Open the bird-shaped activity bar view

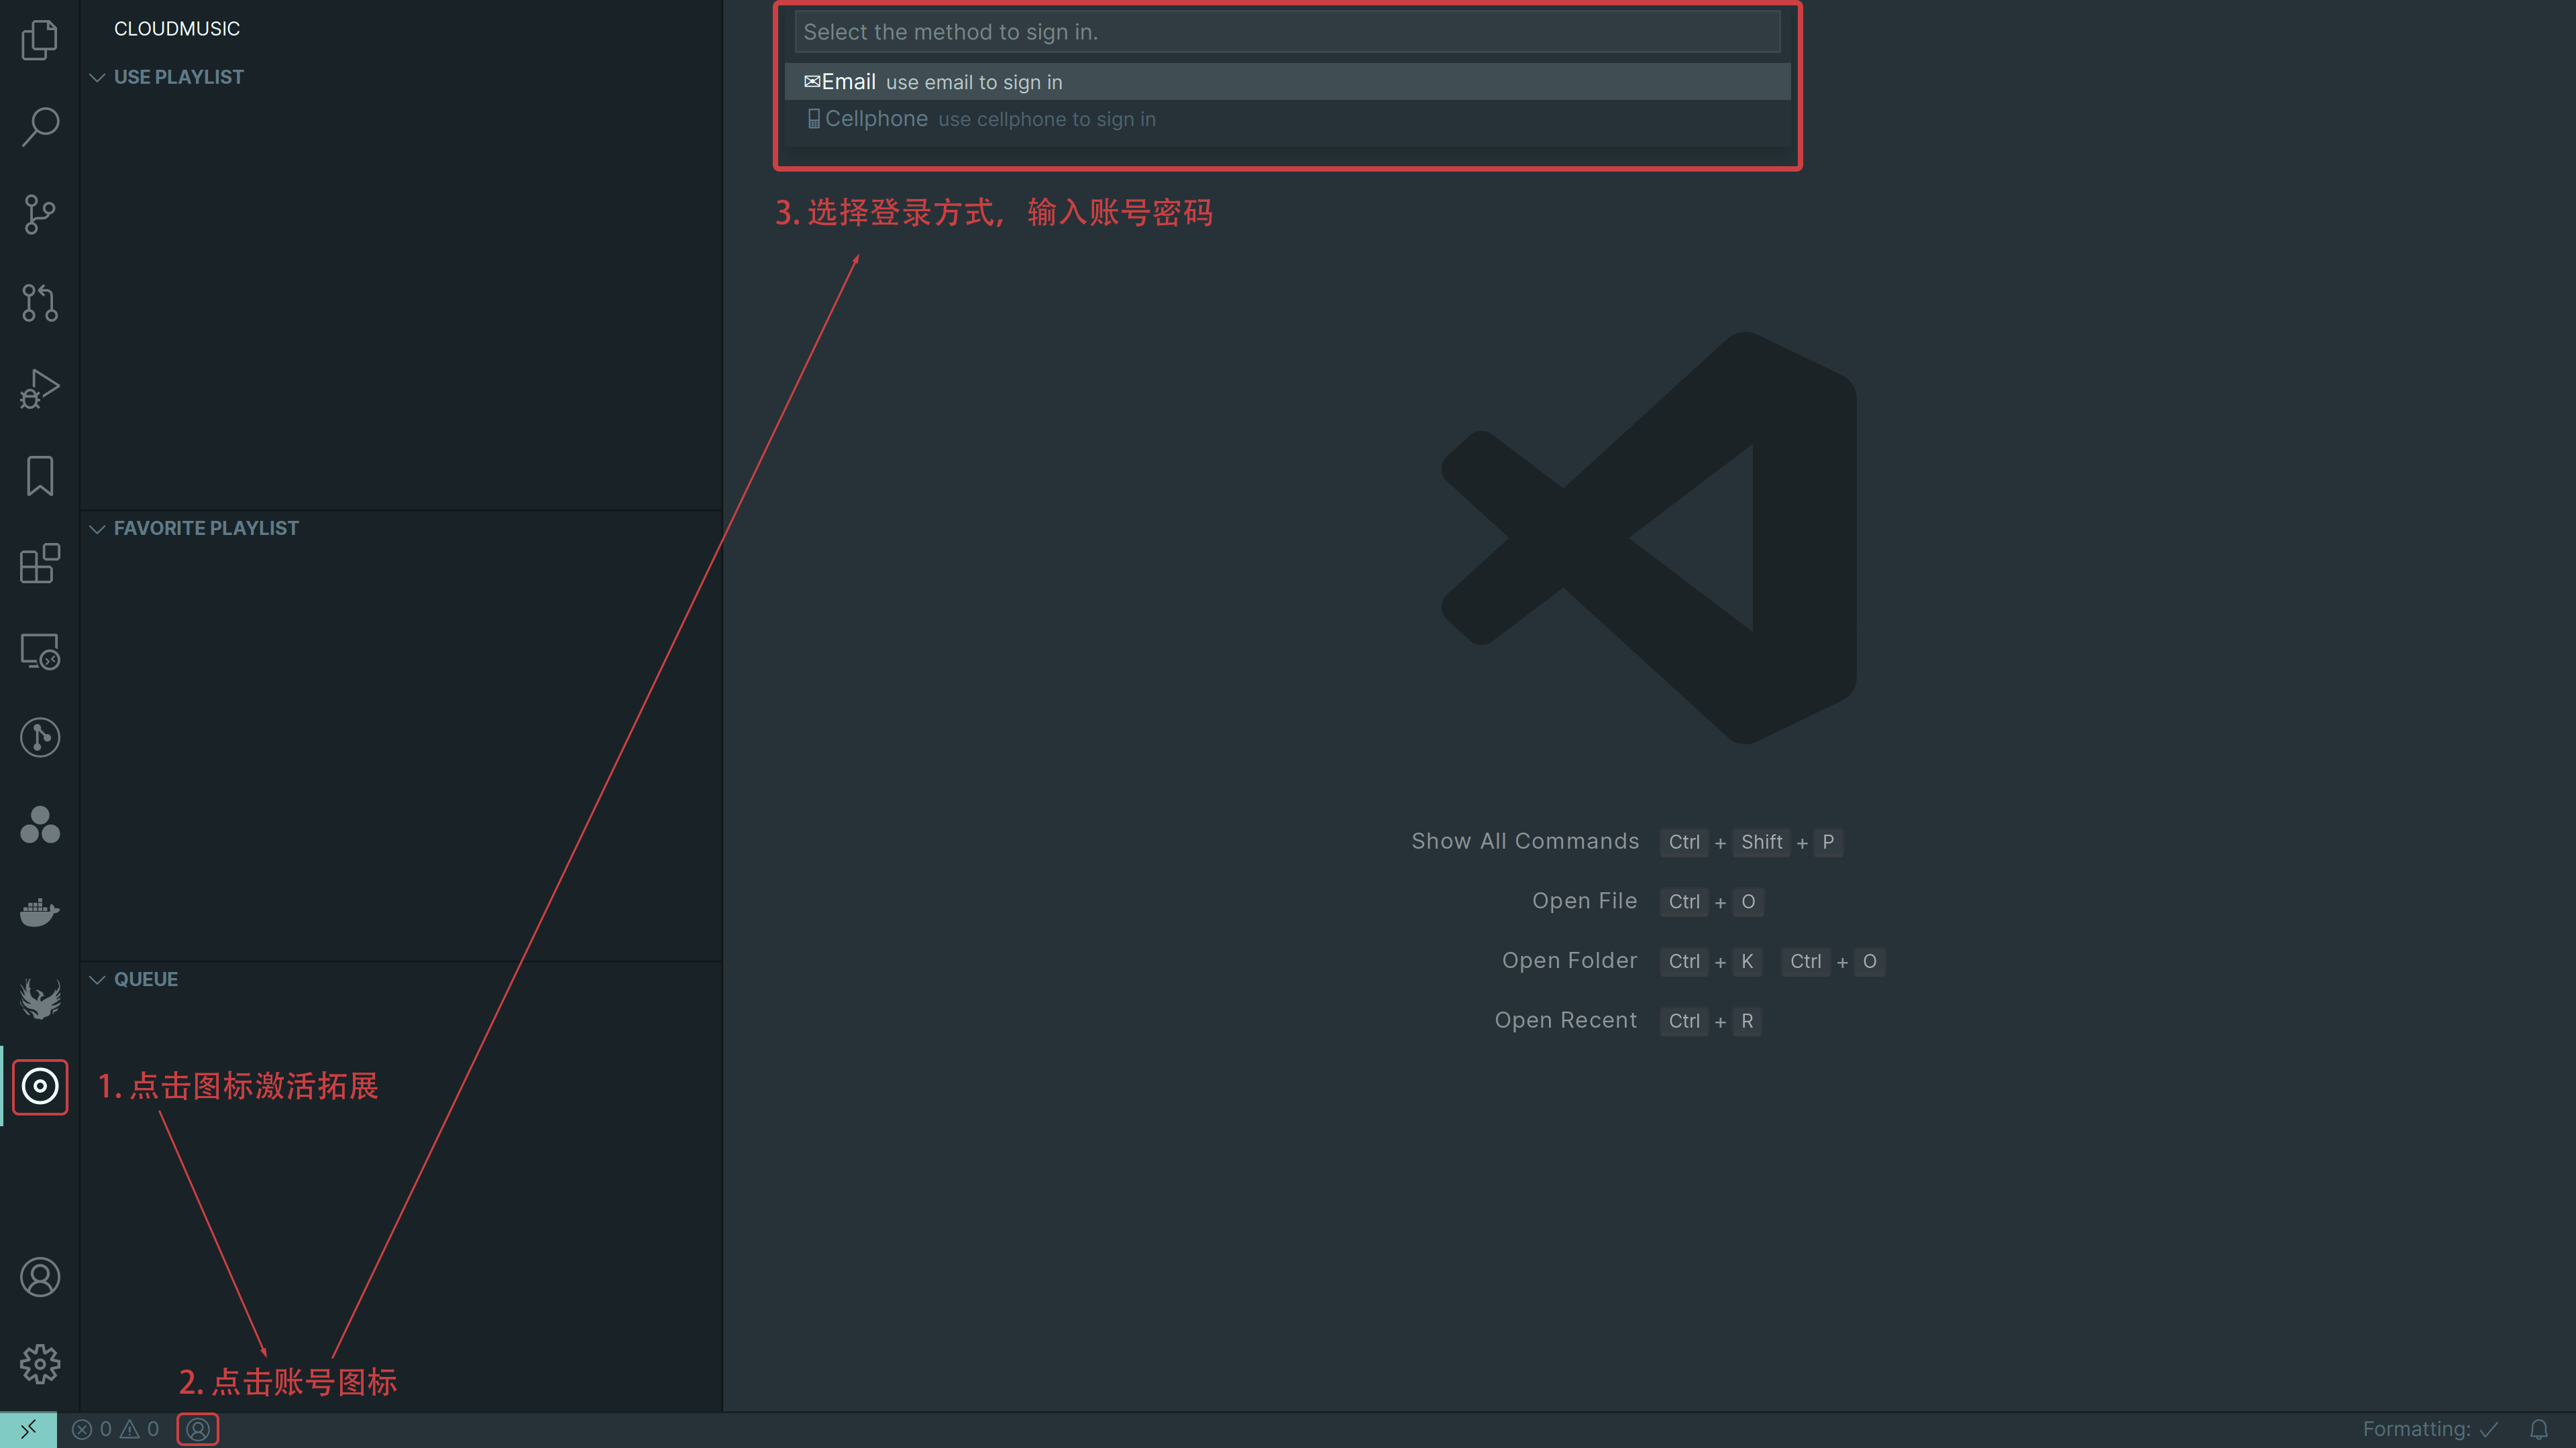[40, 1000]
